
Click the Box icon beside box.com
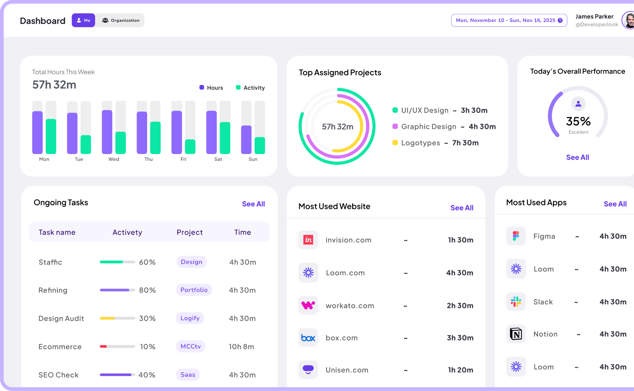click(x=308, y=337)
